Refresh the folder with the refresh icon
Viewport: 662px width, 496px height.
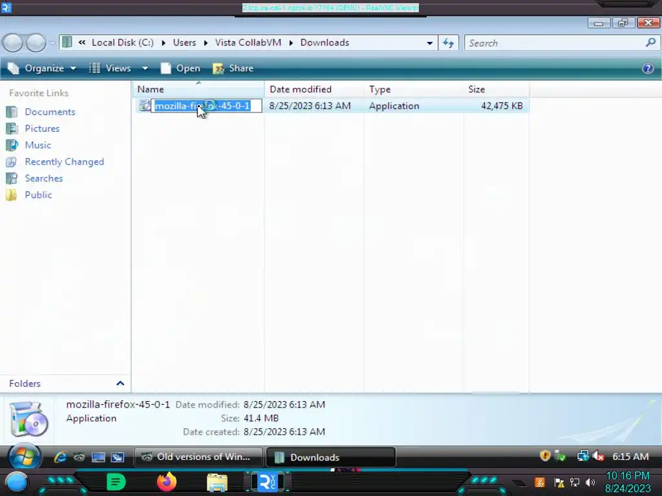click(x=449, y=43)
